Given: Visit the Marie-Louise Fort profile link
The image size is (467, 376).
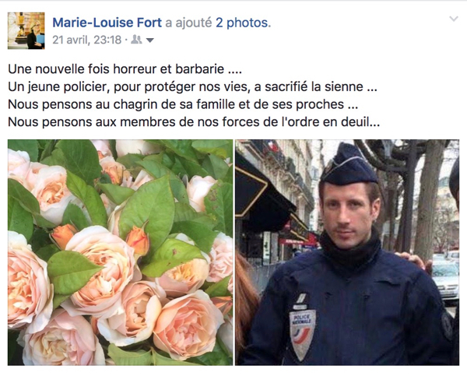Looking at the screenshot, I should [x=107, y=23].
